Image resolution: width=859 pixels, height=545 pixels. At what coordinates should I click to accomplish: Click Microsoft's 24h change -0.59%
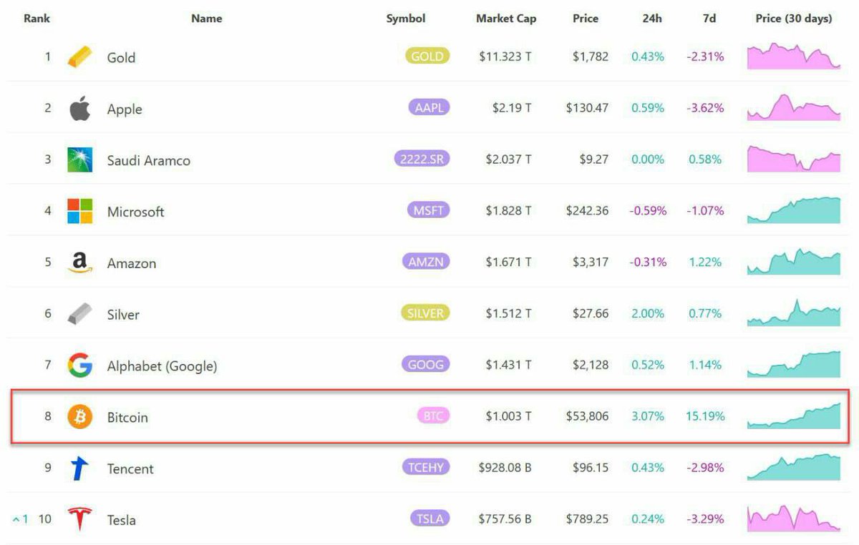pyautogui.click(x=648, y=210)
